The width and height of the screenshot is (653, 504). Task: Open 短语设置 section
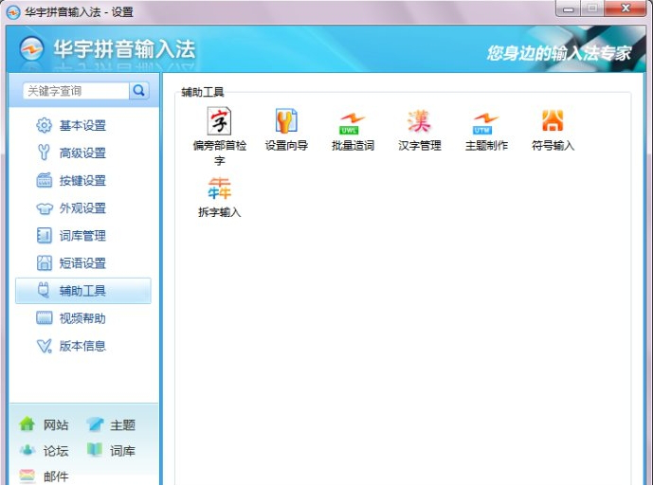coord(83,263)
